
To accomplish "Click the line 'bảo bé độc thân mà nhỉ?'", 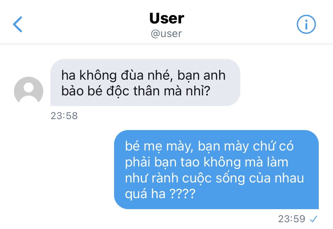I will coord(136,91).
